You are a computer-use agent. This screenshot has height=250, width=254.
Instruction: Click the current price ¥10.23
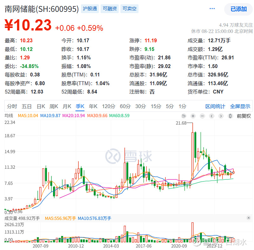click(x=28, y=25)
